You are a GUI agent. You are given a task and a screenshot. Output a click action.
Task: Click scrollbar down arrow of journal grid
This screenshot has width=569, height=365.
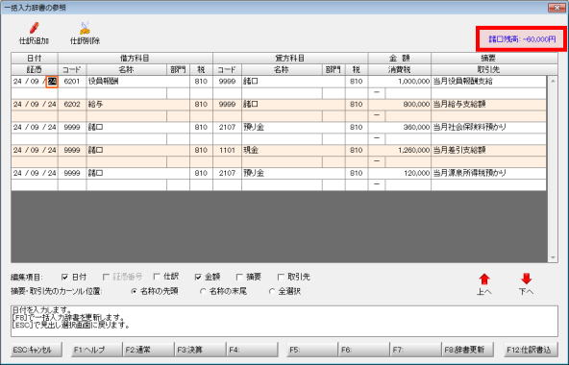(x=553, y=257)
